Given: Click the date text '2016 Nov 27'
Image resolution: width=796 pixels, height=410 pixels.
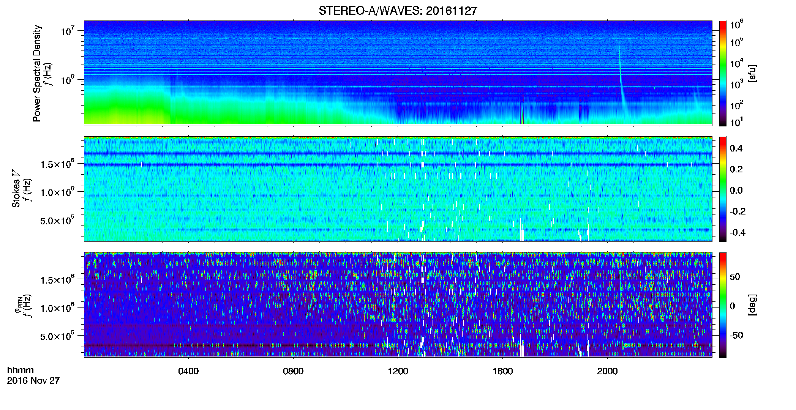Looking at the screenshot, I should tap(33, 381).
